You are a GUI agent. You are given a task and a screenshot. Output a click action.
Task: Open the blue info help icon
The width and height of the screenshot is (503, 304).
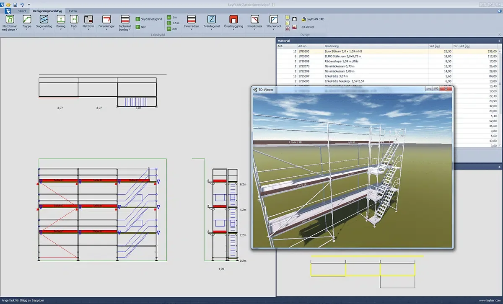click(499, 10)
